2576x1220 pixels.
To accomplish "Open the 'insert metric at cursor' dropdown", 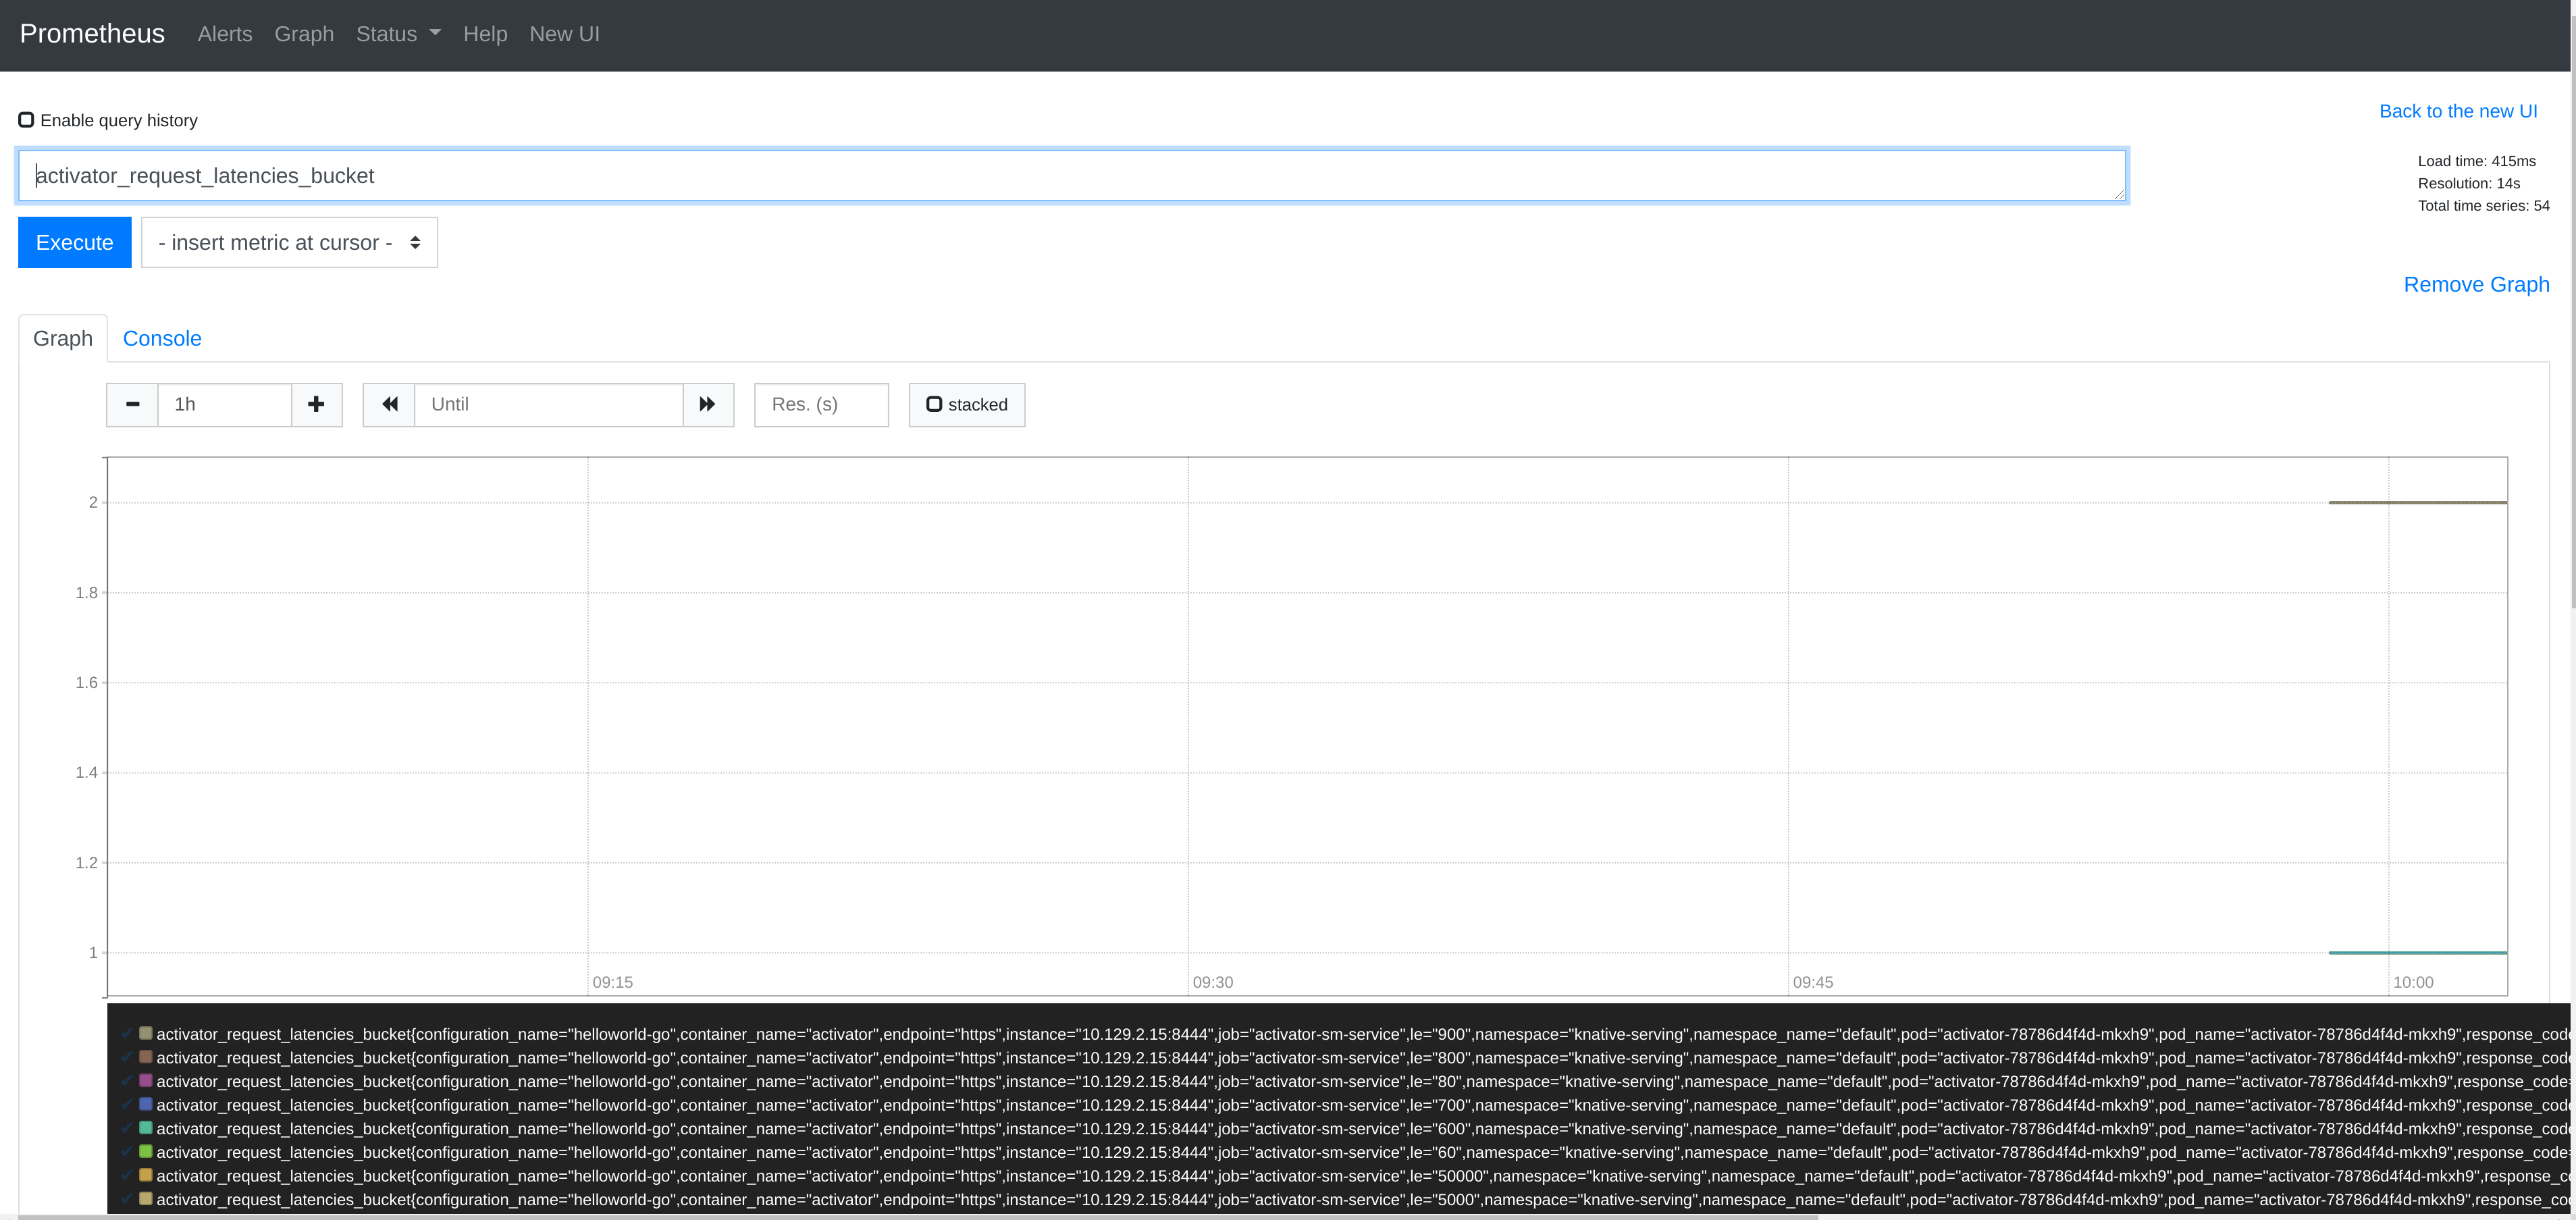I will coord(289,242).
